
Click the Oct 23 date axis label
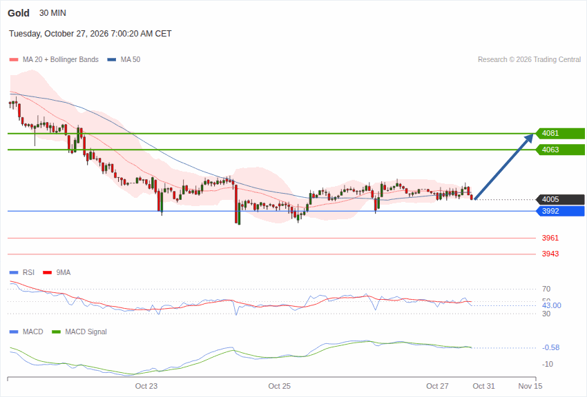[x=146, y=386]
